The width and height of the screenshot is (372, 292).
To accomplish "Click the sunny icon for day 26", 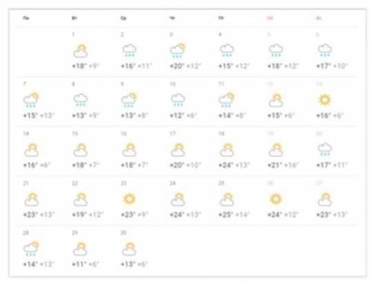I will click(x=276, y=199).
